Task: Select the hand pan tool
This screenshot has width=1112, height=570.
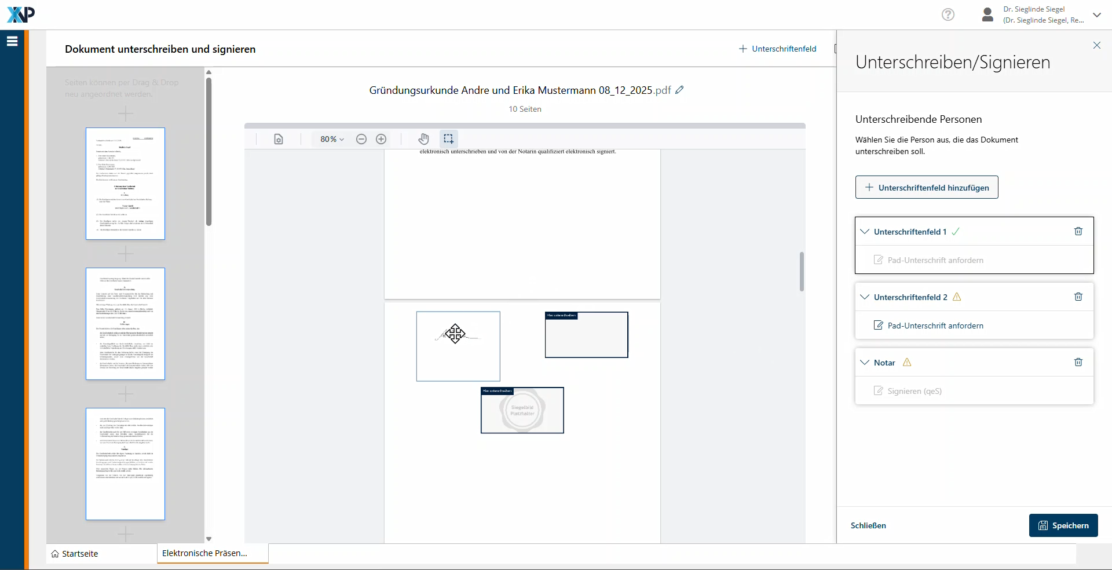Action: point(424,139)
